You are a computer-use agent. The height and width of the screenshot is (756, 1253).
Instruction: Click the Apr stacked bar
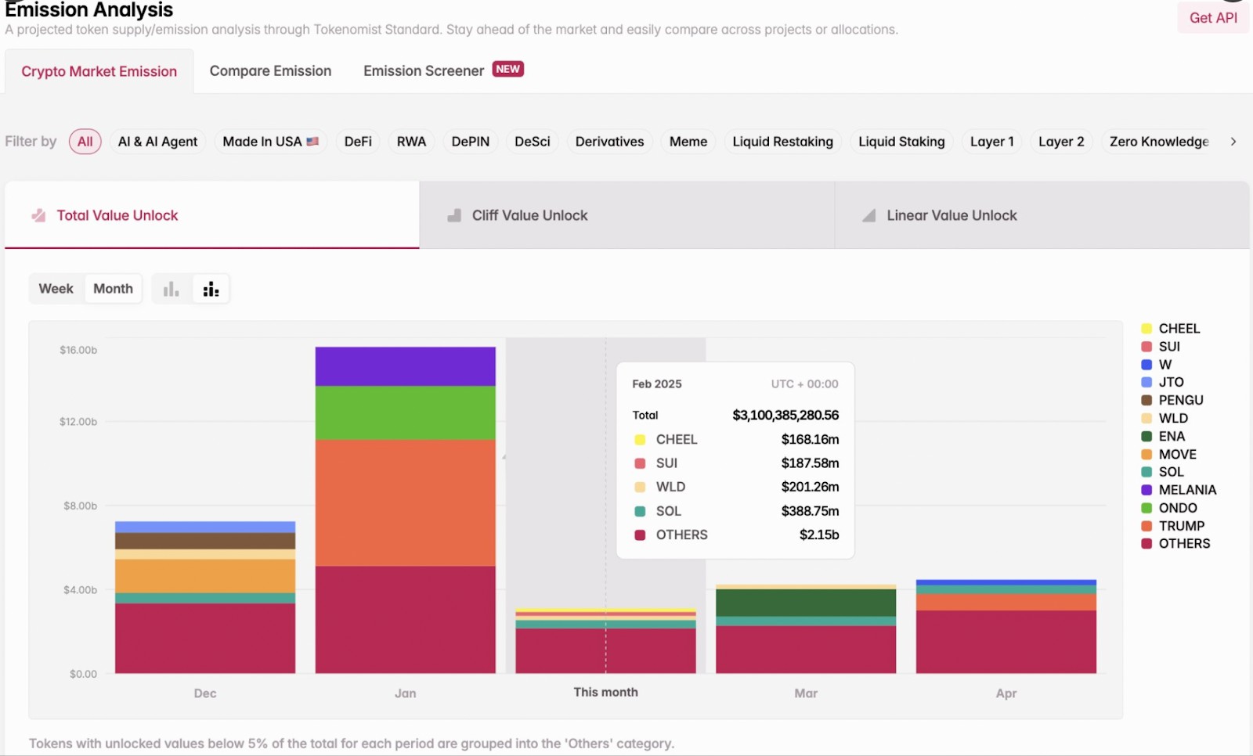point(1006,626)
